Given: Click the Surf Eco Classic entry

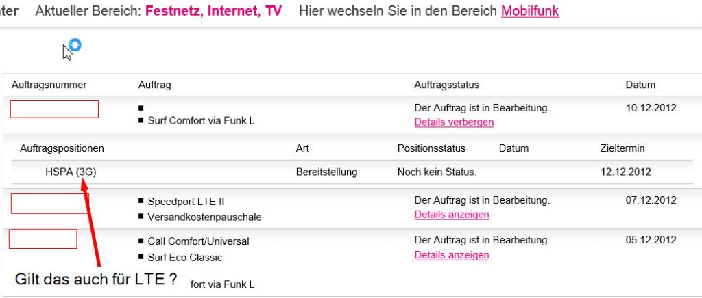Looking at the screenshot, I should tap(185, 258).
